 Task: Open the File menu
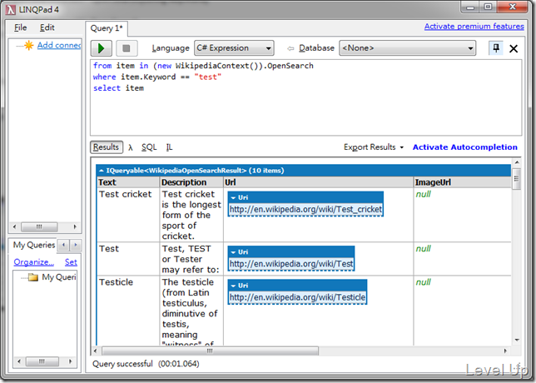point(21,27)
